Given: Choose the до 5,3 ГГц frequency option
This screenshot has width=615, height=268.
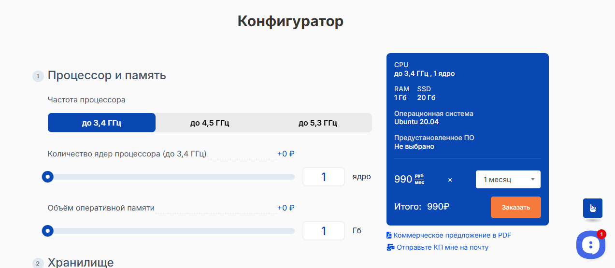Looking at the screenshot, I should coord(317,123).
